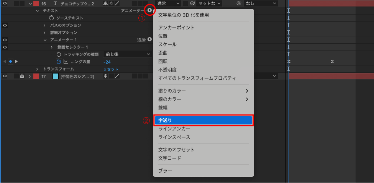Image resolution: width=374 pixels, height=183 pixels.
Task: Toggle the quality slash switch on layer 16
Action: [117, 3]
